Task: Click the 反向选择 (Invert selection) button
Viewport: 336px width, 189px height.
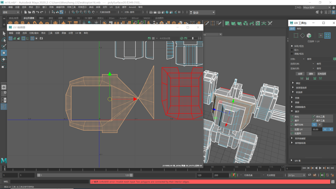Action: point(322,74)
